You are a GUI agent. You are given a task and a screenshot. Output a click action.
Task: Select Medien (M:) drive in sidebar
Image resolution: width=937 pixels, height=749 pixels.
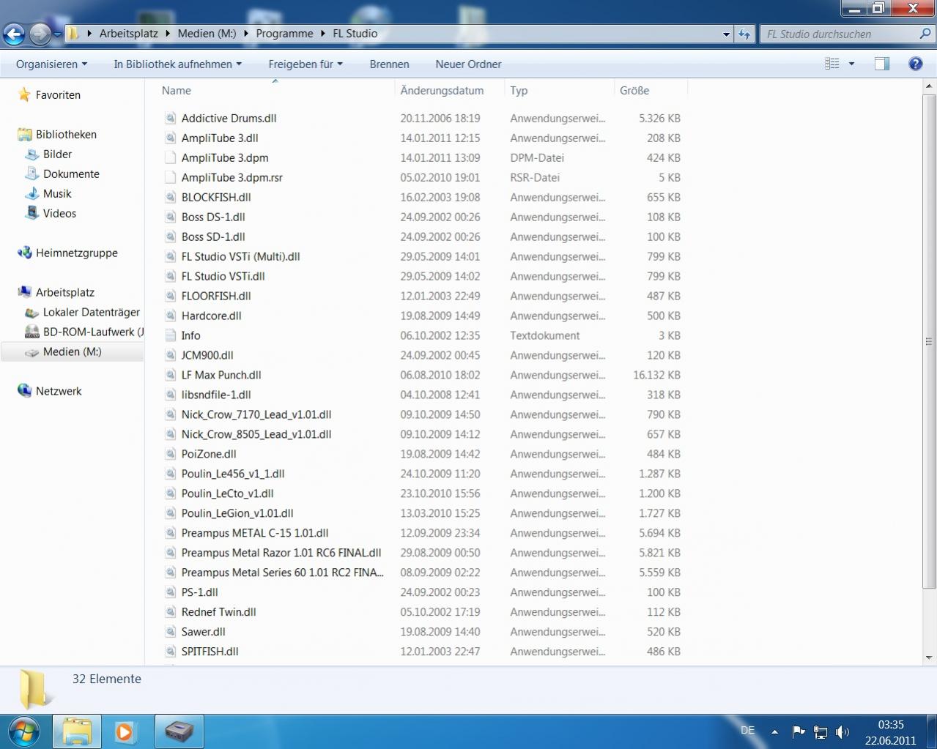tap(72, 351)
